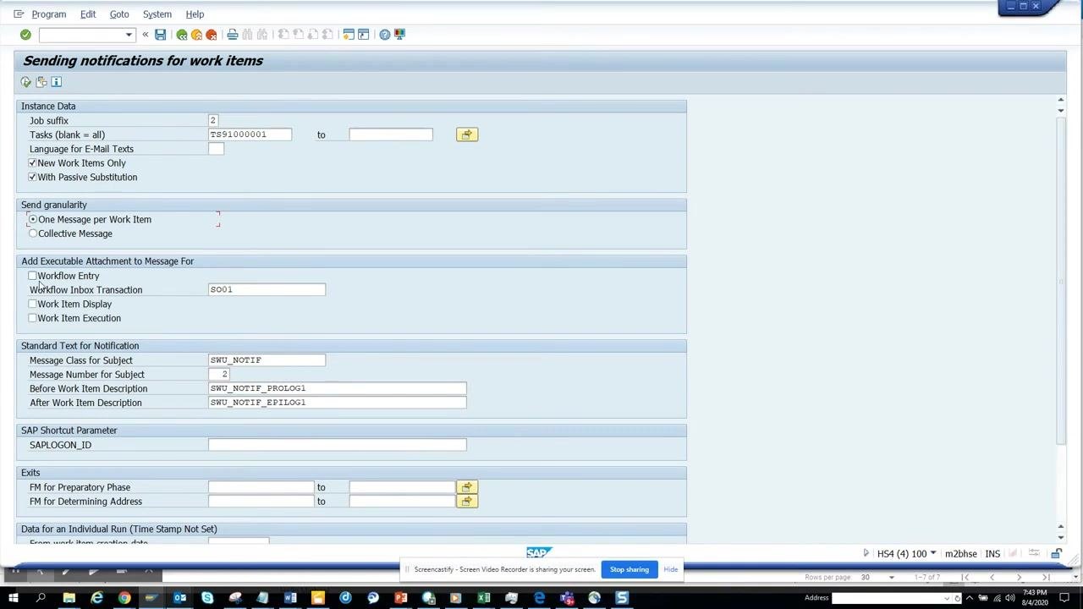The width and height of the screenshot is (1083, 609).
Task: Click the Message Number for Subject field
Action: 219,375
